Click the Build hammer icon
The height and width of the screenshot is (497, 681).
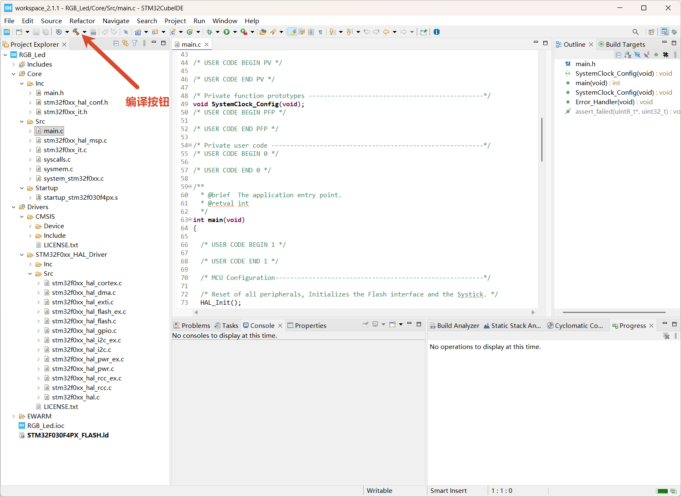click(76, 32)
